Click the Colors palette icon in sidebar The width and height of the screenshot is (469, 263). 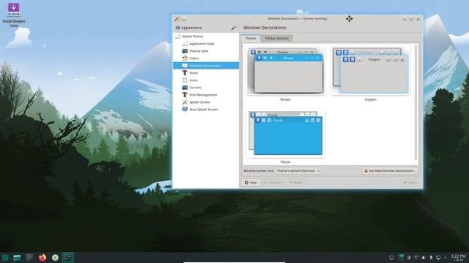[185, 58]
